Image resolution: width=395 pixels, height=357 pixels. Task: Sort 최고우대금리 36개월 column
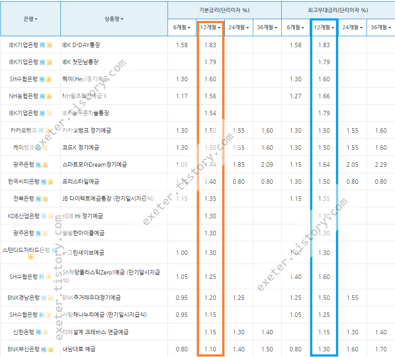381,27
